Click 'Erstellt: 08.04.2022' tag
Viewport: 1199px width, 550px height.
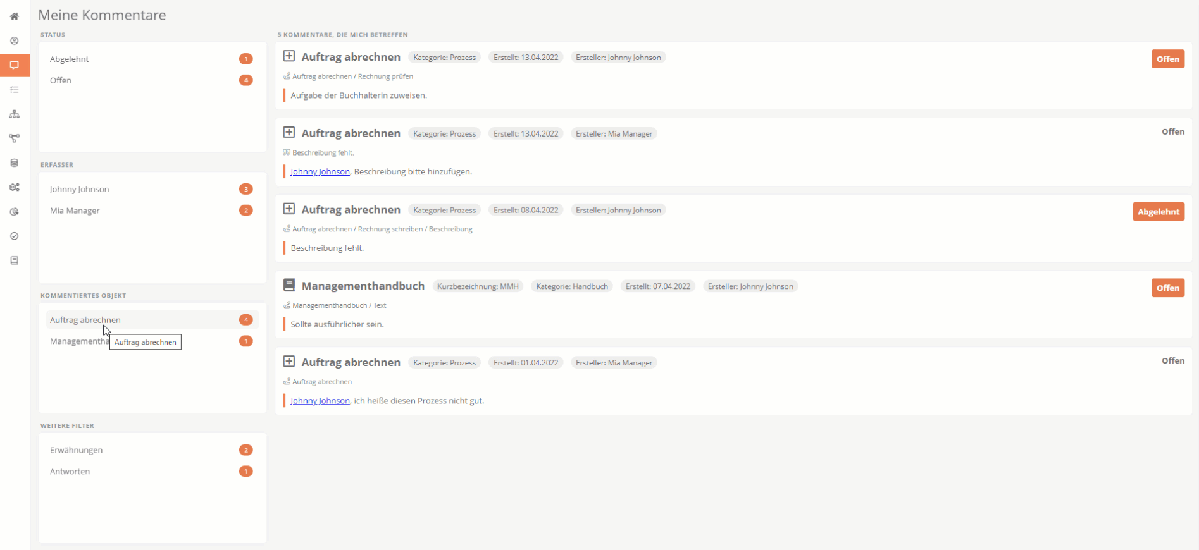pos(526,210)
